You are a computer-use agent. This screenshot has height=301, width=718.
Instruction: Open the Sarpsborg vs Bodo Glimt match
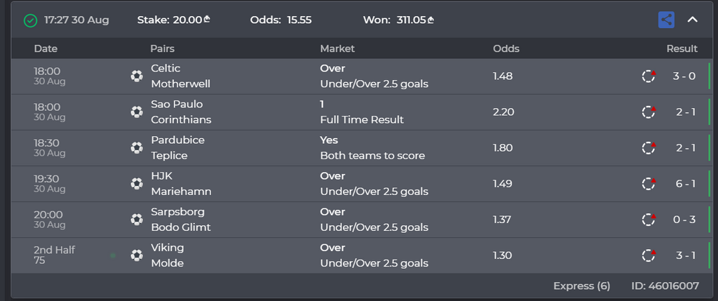[x=181, y=220]
